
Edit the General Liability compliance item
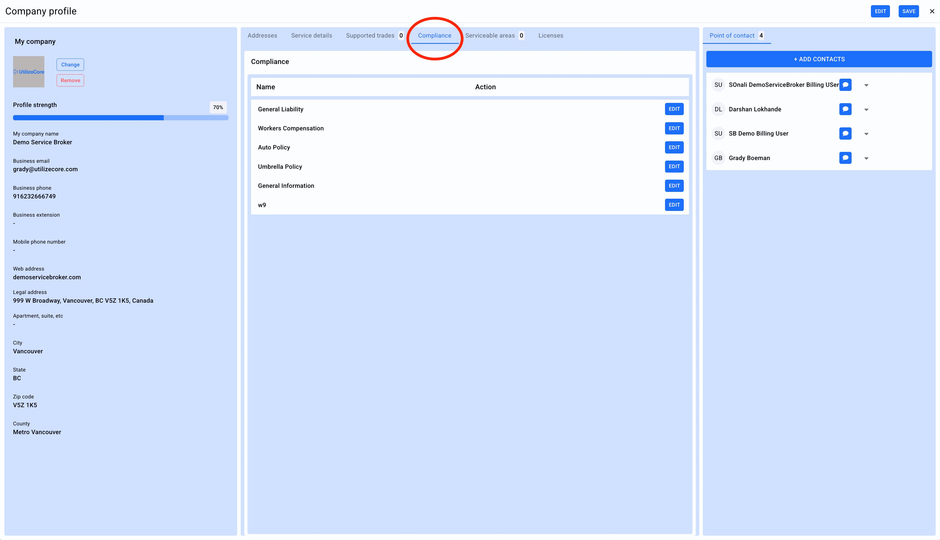tap(674, 109)
